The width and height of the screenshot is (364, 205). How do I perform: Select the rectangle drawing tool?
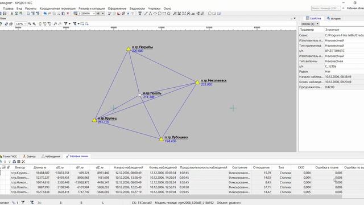[x=164, y=14]
